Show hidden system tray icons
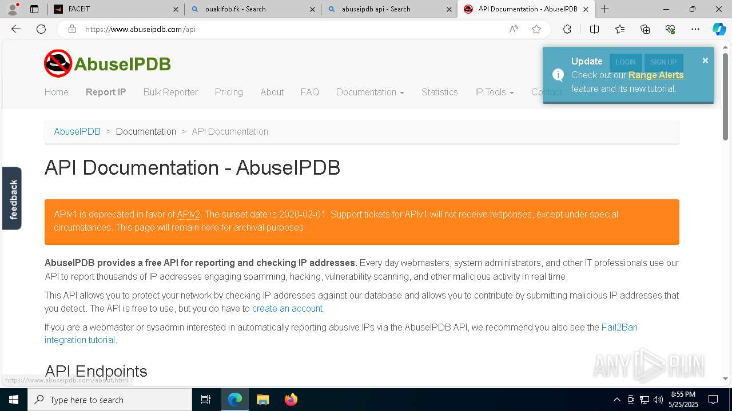 pos(616,400)
